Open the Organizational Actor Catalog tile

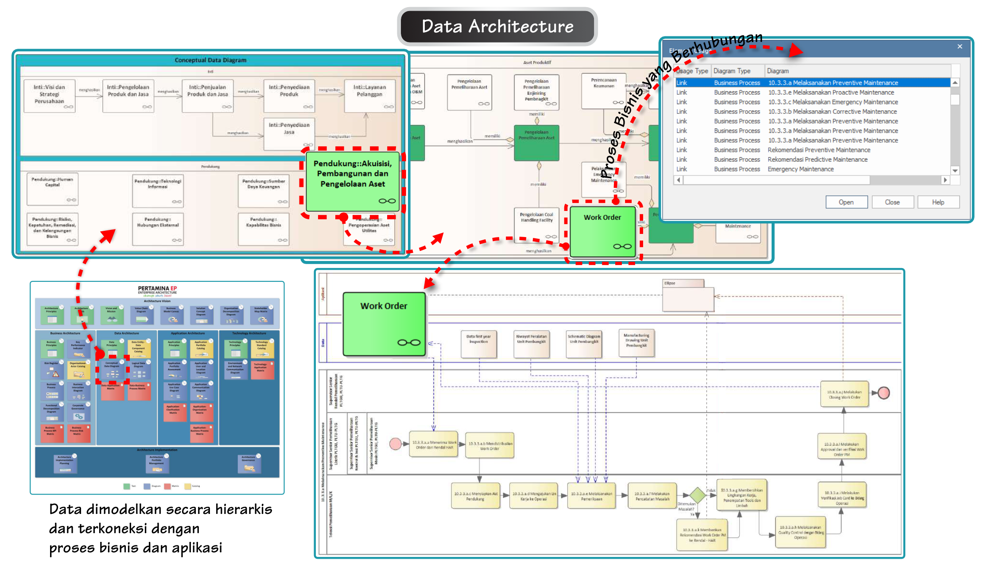pyautogui.click(x=78, y=370)
